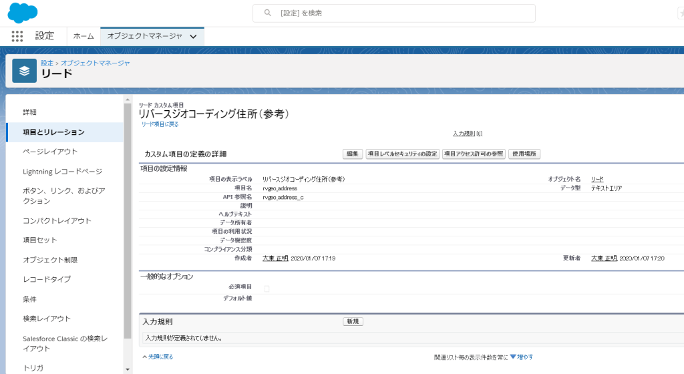Click the up arrow before 先頭に戻る

pos(144,357)
